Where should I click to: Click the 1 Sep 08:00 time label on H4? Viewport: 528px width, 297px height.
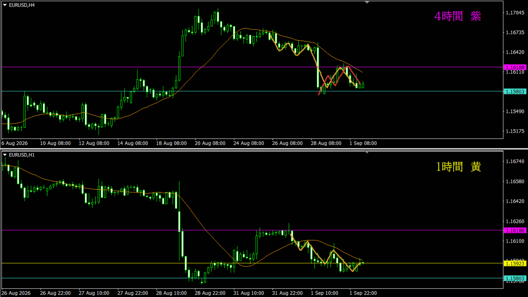click(363, 143)
